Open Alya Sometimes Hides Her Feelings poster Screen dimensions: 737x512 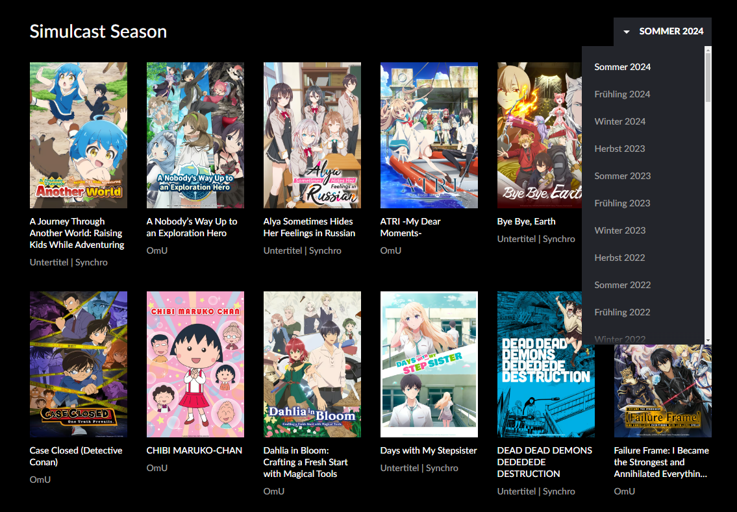312,135
